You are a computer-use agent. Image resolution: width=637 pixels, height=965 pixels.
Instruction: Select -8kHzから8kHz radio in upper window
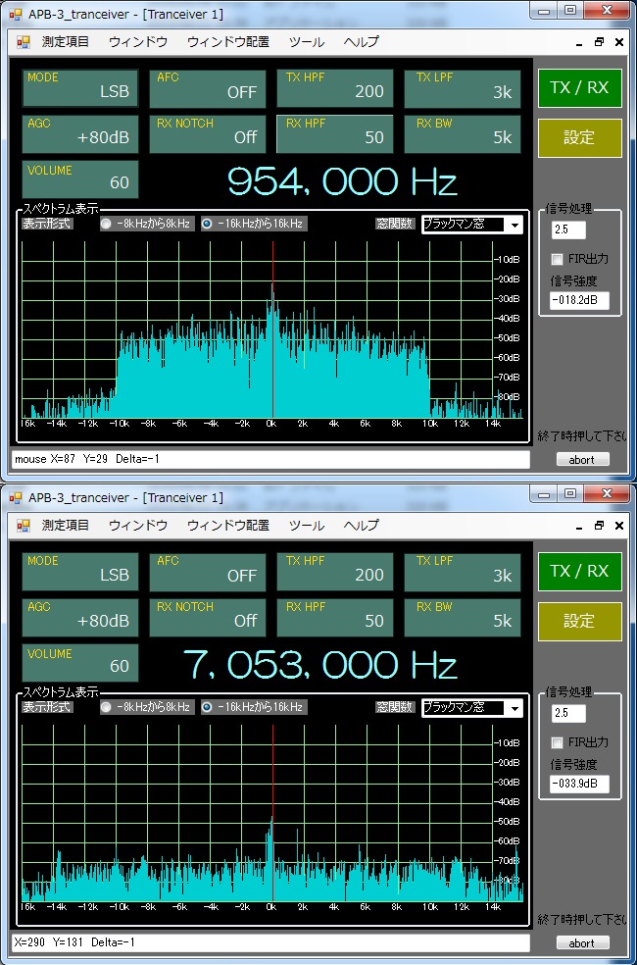click(146, 224)
